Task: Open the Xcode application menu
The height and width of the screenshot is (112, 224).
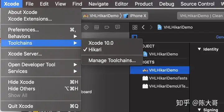Action: pyautogui.click(x=12, y=4)
